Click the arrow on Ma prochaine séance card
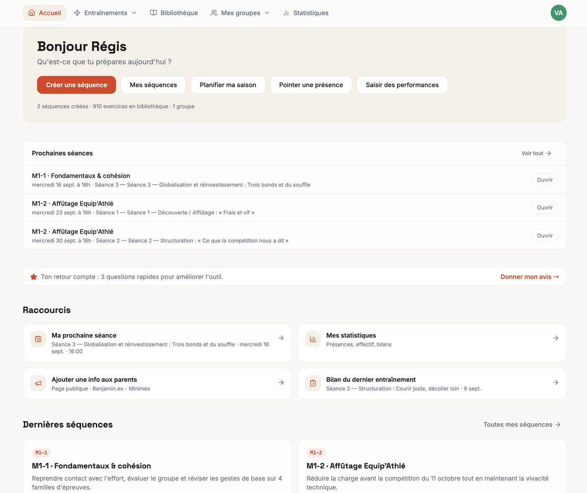This screenshot has width=587, height=493. [281, 338]
